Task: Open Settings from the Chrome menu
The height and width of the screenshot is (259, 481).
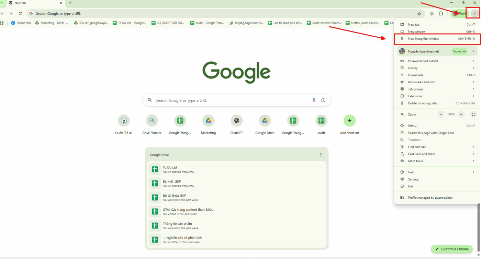Action: coord(414,179)
